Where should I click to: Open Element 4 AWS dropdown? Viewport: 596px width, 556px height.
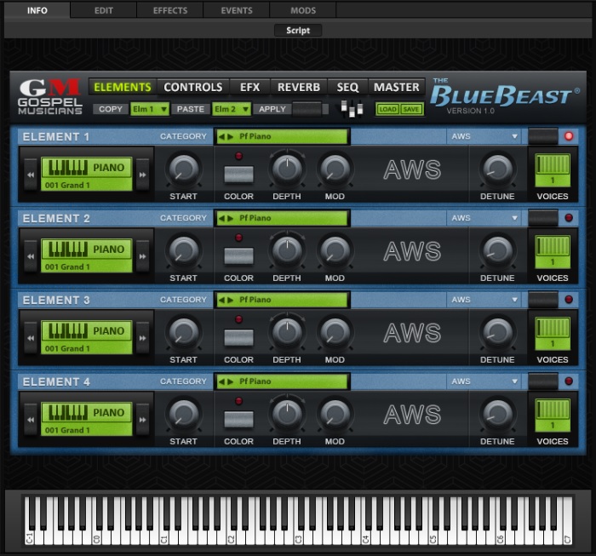click(484, 381)
